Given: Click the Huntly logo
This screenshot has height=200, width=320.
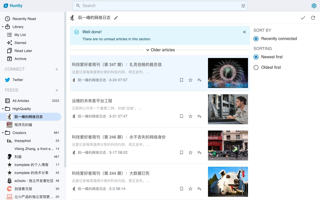Looking at the screenshot, I should pos(13,6).
